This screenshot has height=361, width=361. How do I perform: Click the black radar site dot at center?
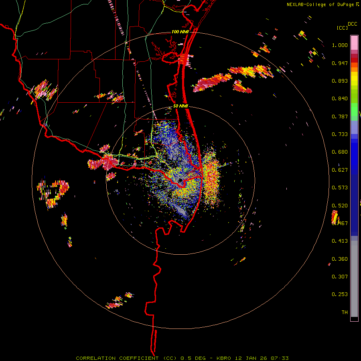click(x=180, y=180)
